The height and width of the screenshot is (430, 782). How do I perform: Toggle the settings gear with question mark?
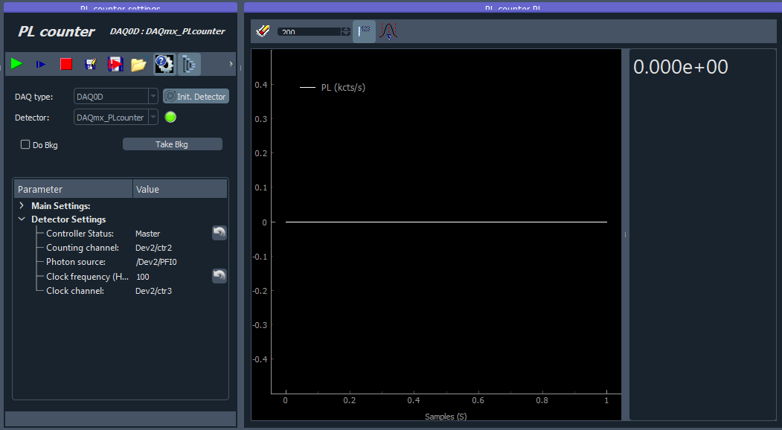(x=164, y=65)
